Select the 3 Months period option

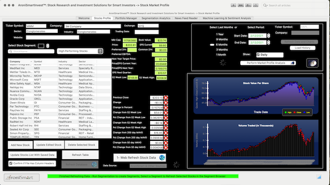pyautogui.click(x=222, y=50)
